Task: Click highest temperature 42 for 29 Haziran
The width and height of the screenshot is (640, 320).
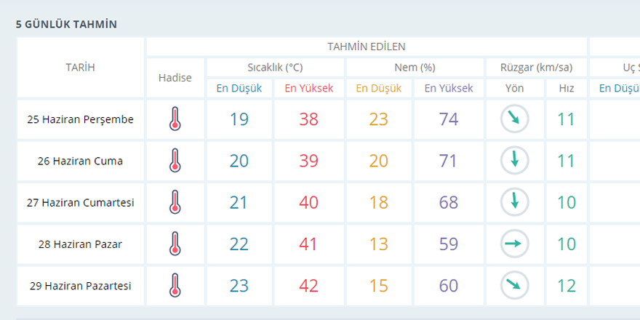Action: pyautogui.click(x=308, y=286)
